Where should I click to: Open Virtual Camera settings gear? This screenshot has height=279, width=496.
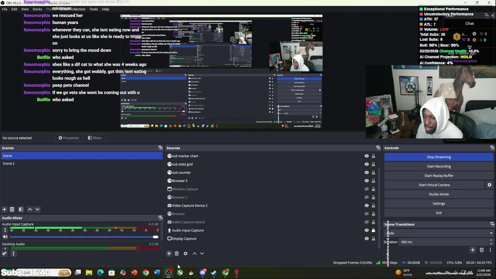tap(489, 185)
